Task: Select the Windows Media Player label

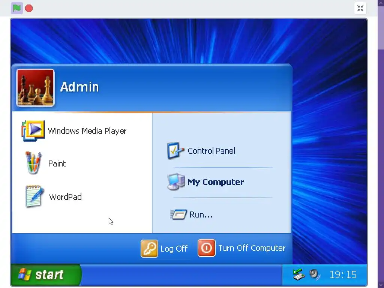Action: pyautogui.click(x=87, y=131)
